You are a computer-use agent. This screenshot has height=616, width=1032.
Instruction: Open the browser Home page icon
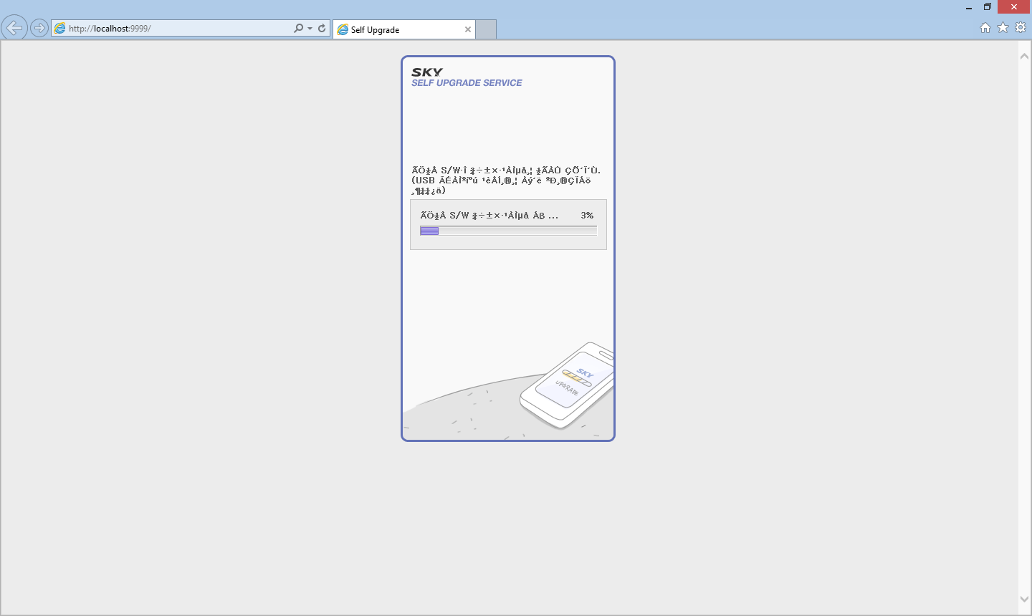(985, 28)
